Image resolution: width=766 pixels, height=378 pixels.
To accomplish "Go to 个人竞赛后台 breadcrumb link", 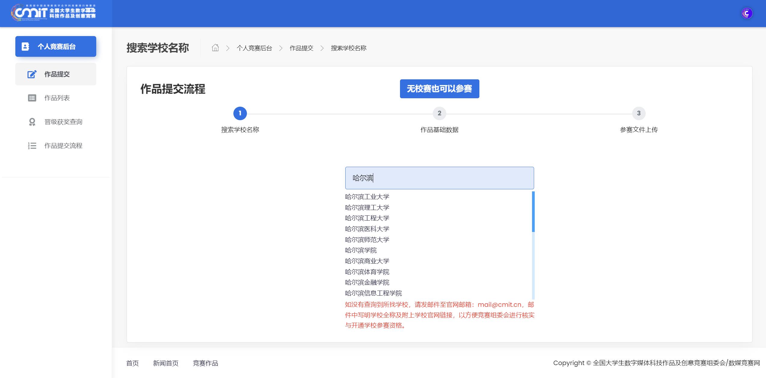I will [254, 48].
